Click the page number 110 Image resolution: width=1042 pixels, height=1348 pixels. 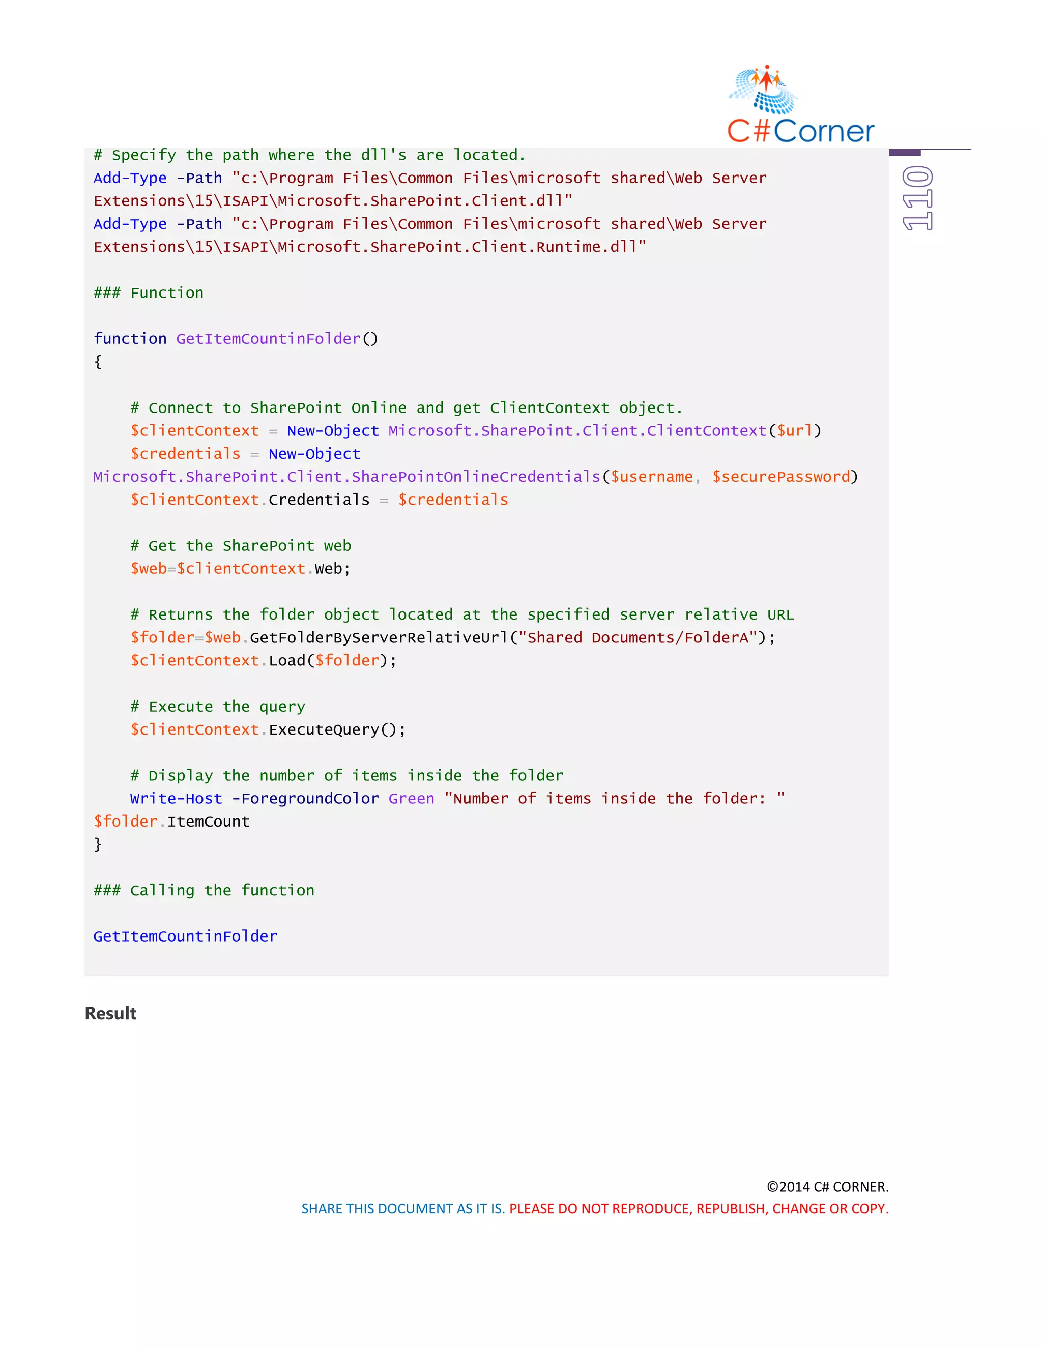pyautogui.click(x=917, y=198)
